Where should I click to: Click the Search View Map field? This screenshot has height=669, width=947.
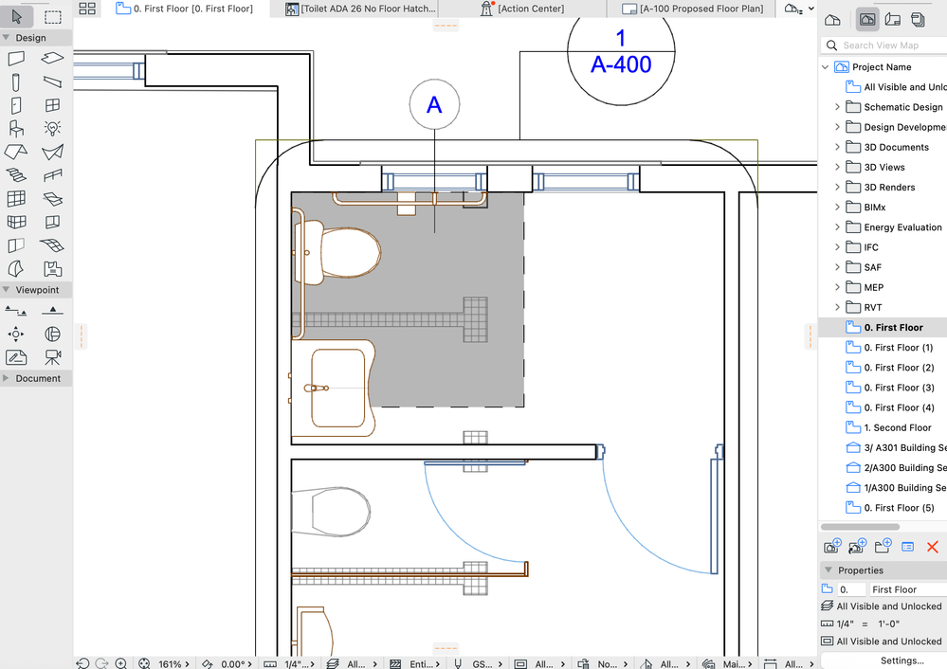point(883,45)
